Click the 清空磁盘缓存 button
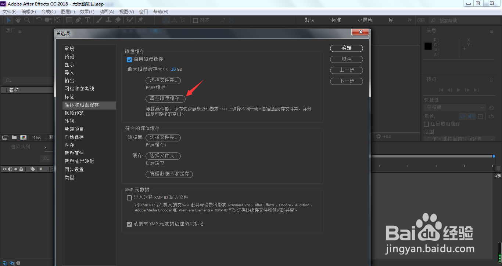 (x=166, y=99)
